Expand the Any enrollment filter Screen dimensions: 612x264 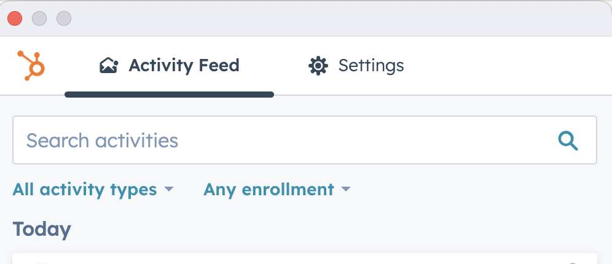(x=269, y=190)
